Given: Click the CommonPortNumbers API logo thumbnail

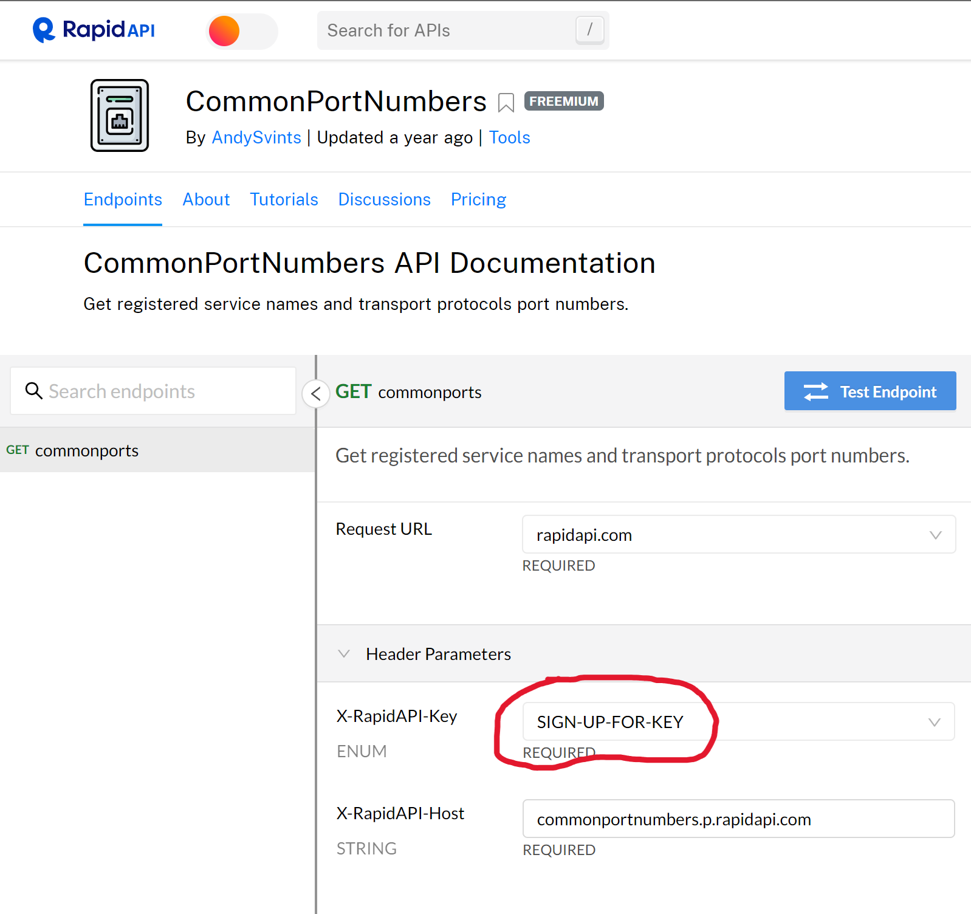Looking at the screenshot, I should [120, 115].
